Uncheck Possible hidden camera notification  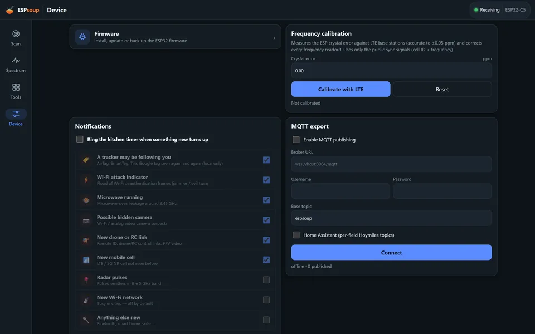click(x=266, y=220)
